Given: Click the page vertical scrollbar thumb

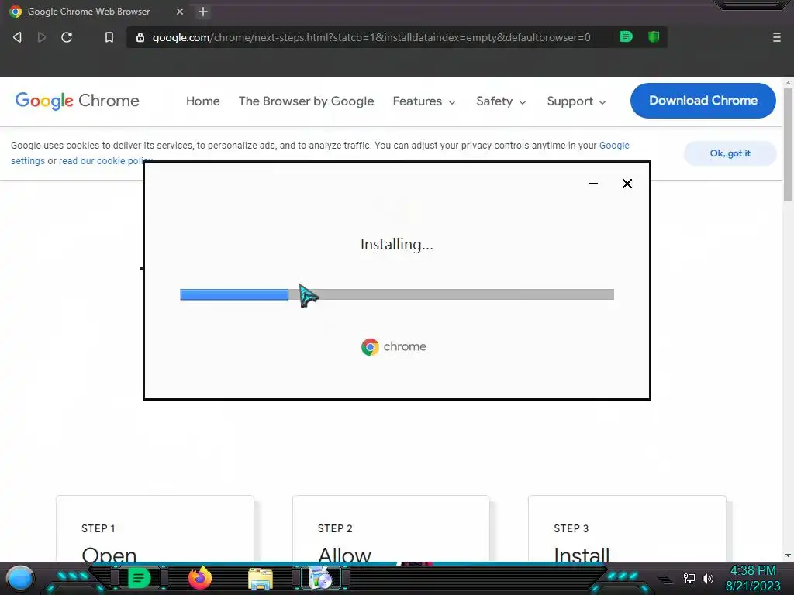Looking at the screenshot, I should click(x=788, y=145).
